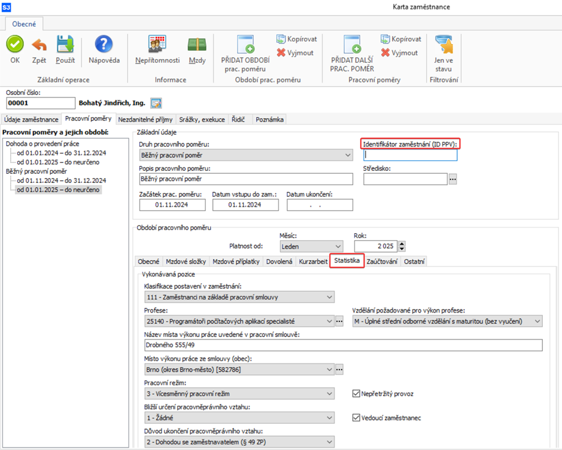Expand the Druh pracovního poměru dropdown
This screenshot has width=562, height=450.
coord(348,155)
